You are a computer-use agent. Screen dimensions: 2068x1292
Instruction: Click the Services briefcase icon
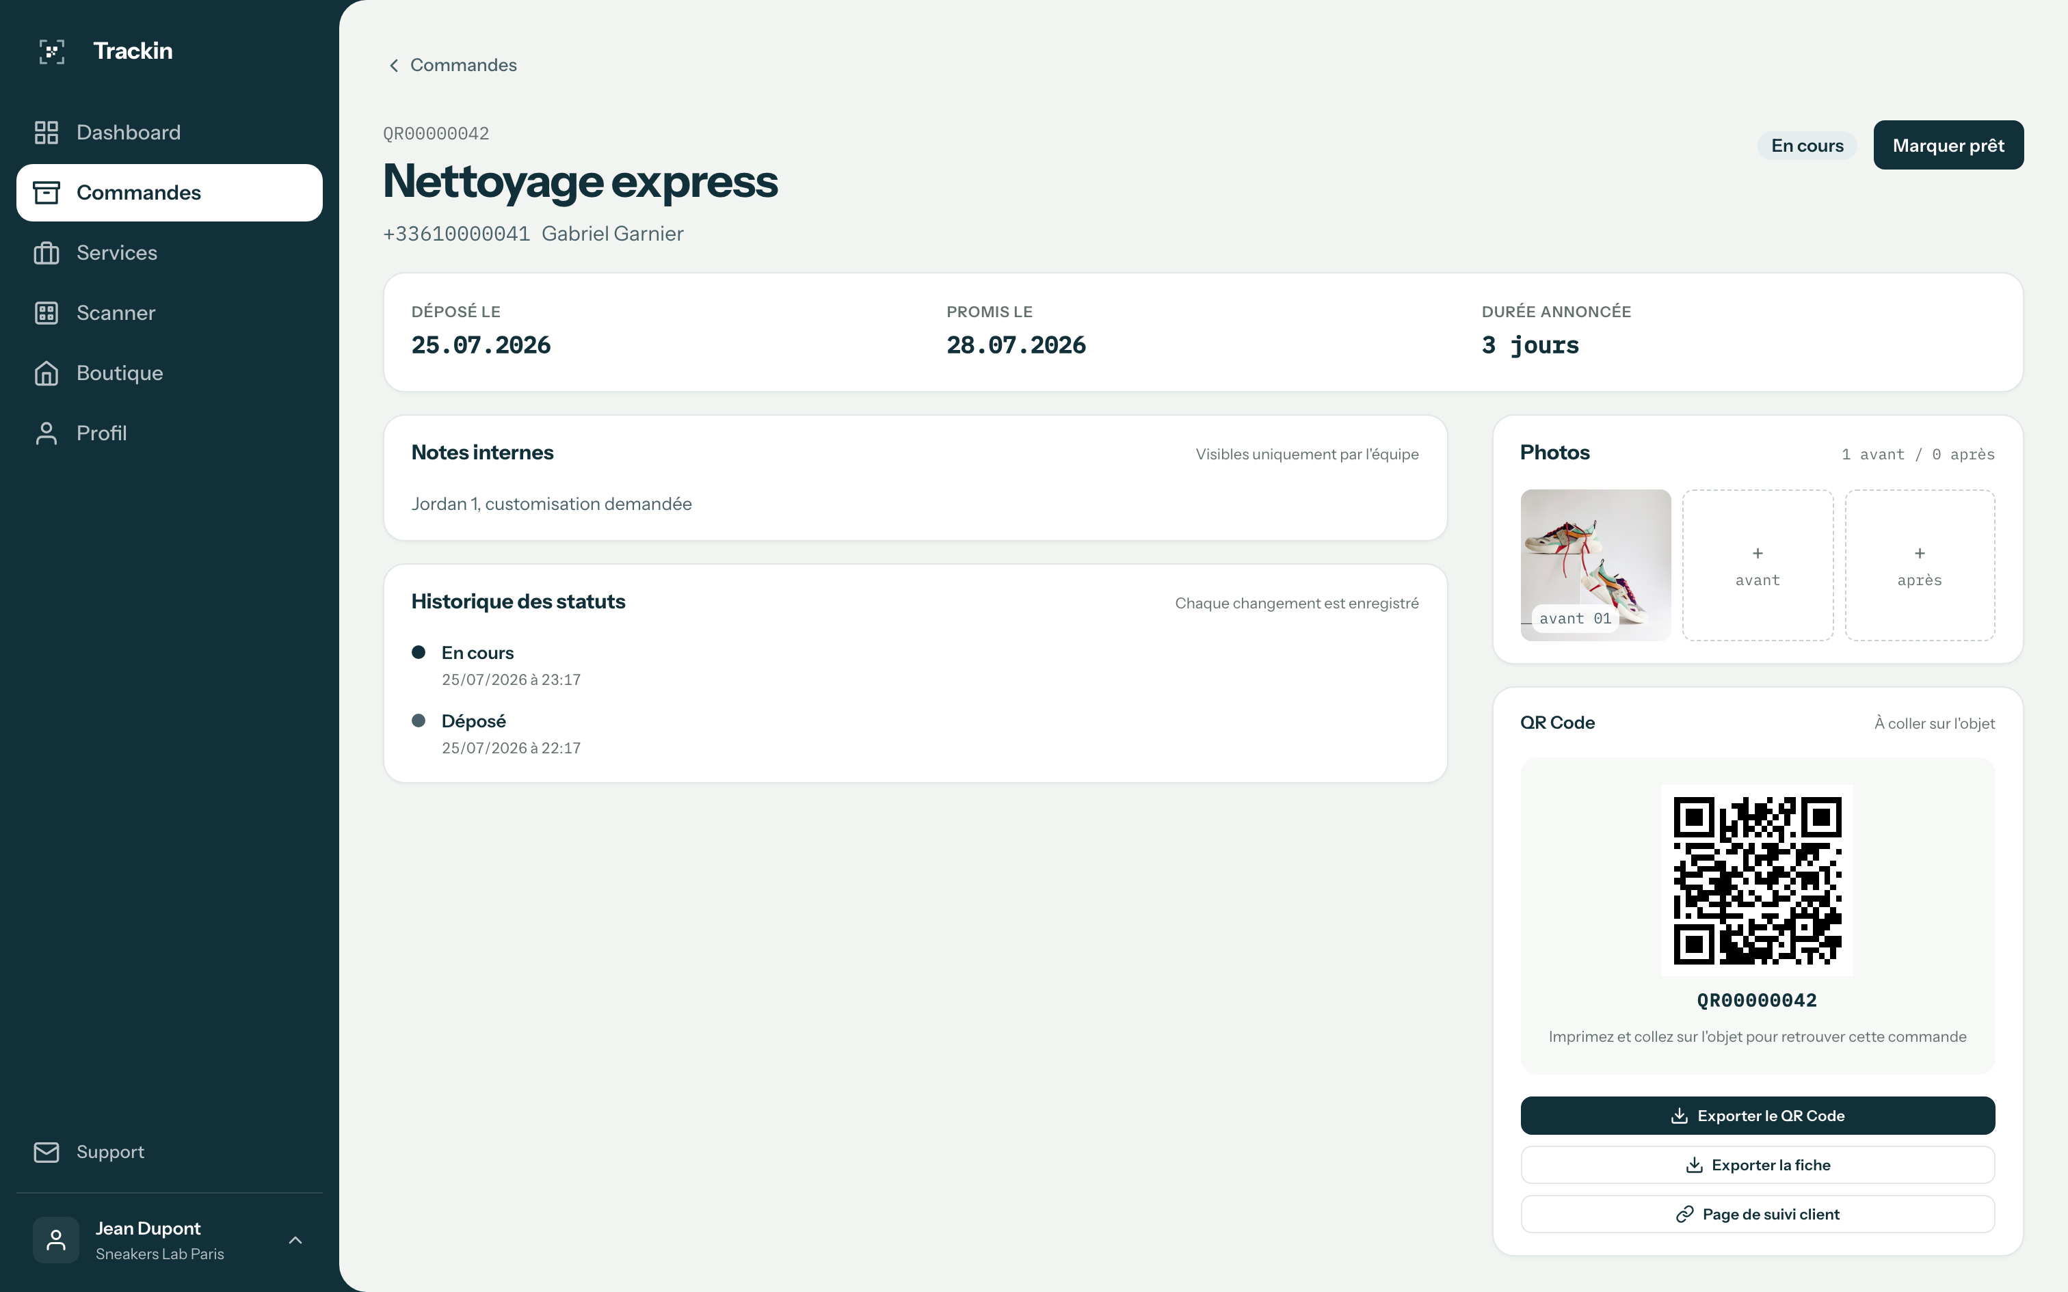[46, 253]
